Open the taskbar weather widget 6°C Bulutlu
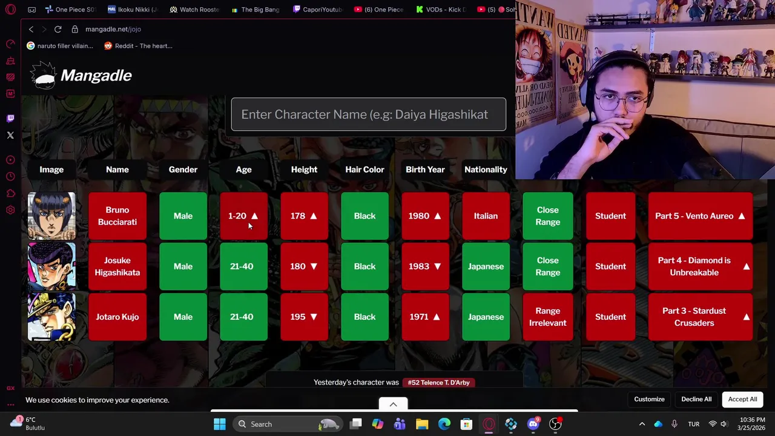 (28, 424)
